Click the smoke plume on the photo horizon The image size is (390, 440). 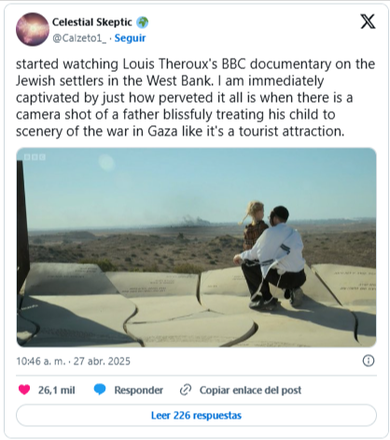pyautogui.click(x=195, y=220)
